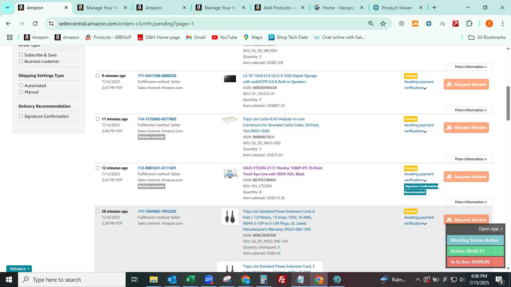This screenshot has height=287, width=511.
Task: Open the Gmail bookmark
Action: click(196, 37)
